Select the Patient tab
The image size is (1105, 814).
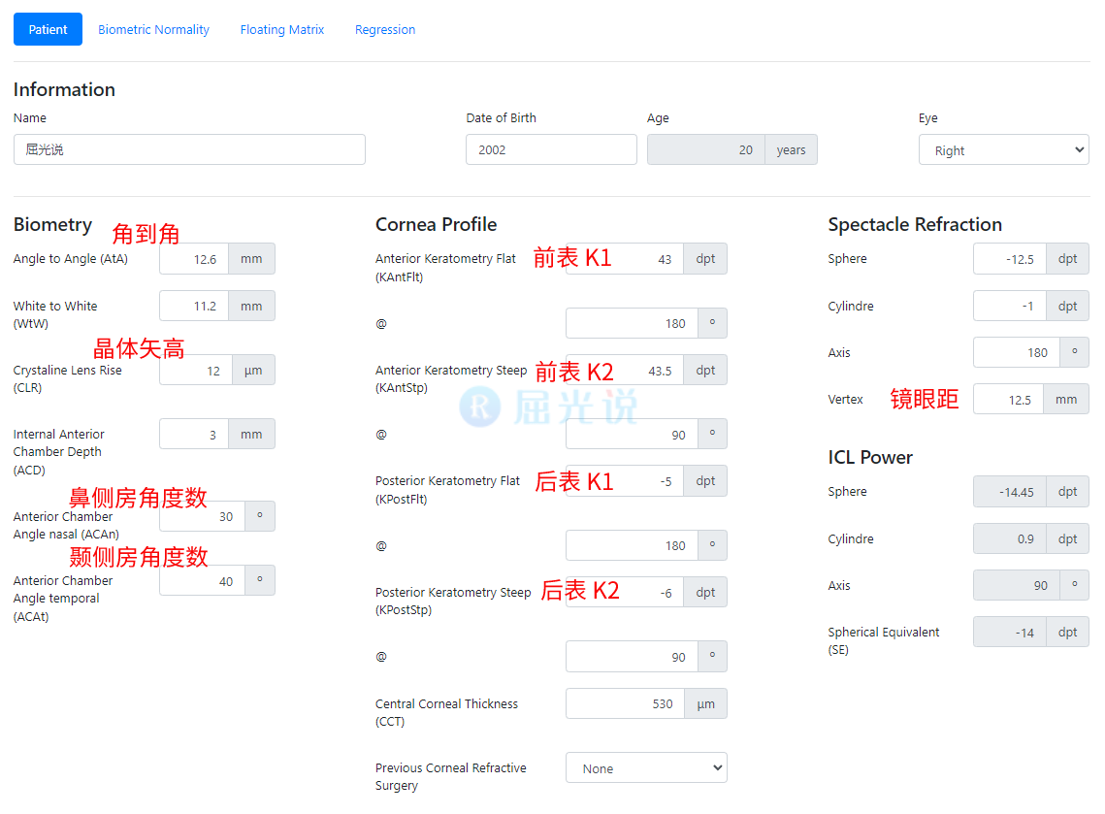coord(48,29)
